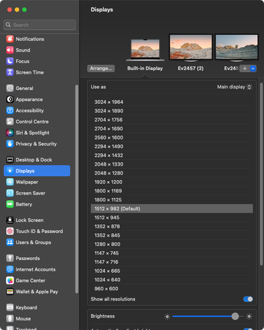This screenshot has width=264, height=330.
Task: Click the high brightness sun icon
Action: pos(249,316)
